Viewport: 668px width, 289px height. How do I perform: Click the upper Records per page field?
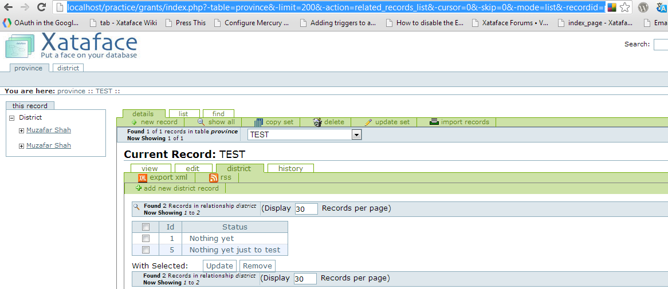(x=307, y=208)
